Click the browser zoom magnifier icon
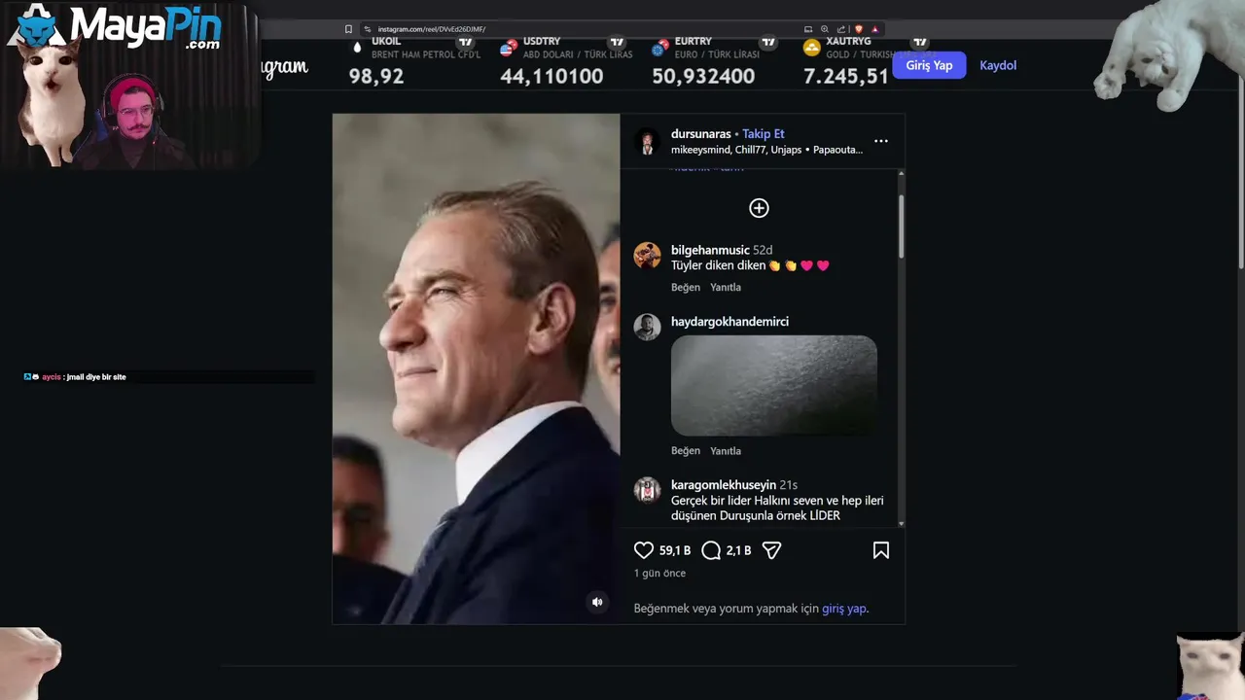 pos(825,29)
